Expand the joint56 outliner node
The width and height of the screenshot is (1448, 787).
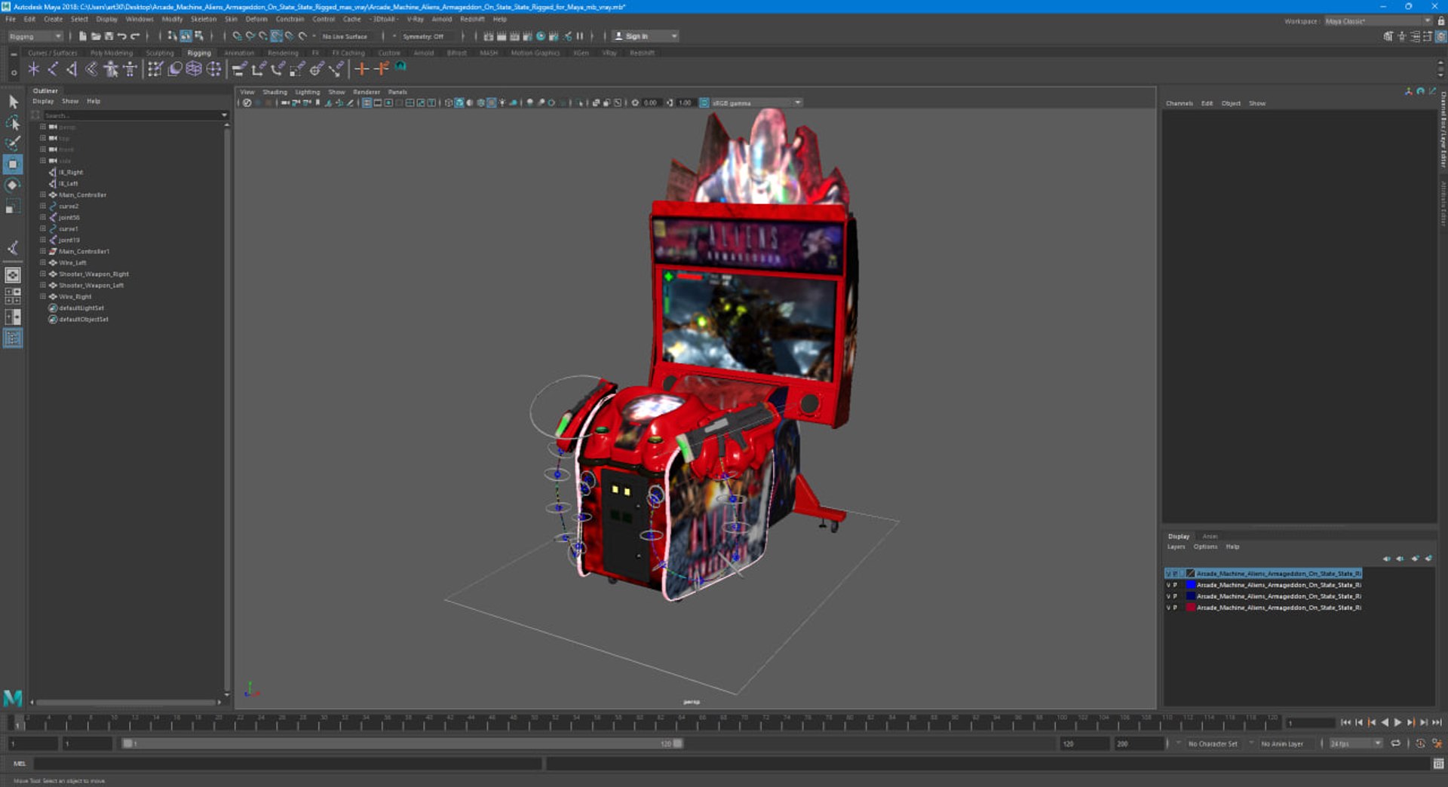pyautogui.click(x=43, y=217)
